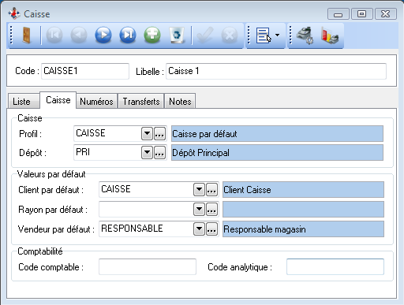Viewport: 404px width, 305px height.
Task: Click the ellipsis button beside Profil
Action: pos(159,134)
